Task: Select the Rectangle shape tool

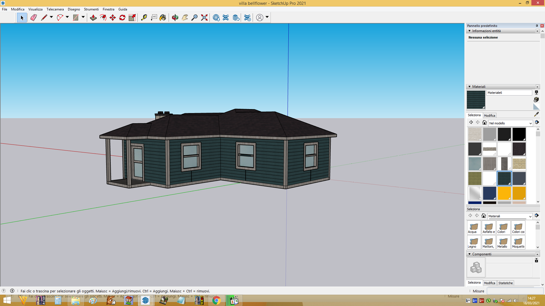Action: coord(76,18)
